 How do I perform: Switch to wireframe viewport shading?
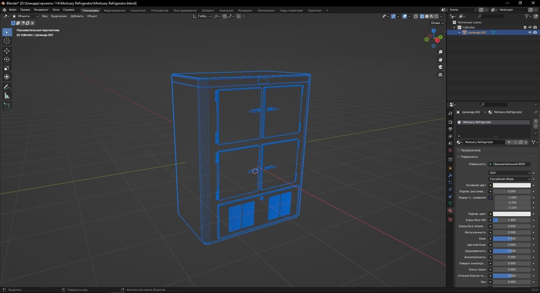click(422, 16)
